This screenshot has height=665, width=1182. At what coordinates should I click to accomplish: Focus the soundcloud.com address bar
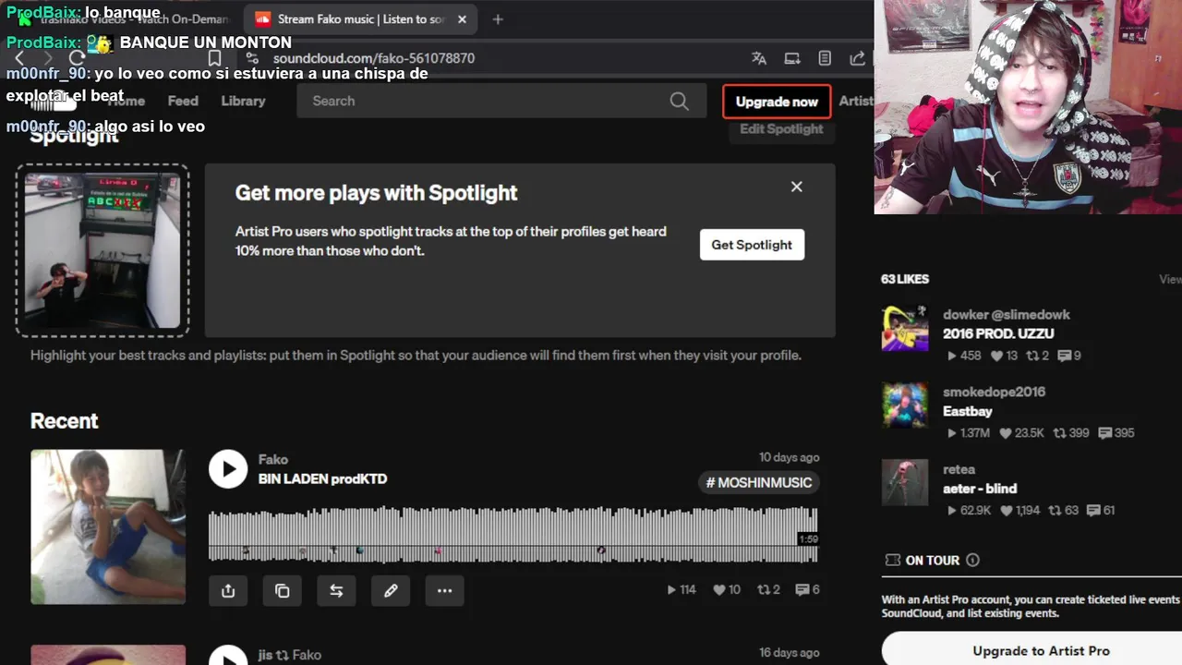click(373, 58)
